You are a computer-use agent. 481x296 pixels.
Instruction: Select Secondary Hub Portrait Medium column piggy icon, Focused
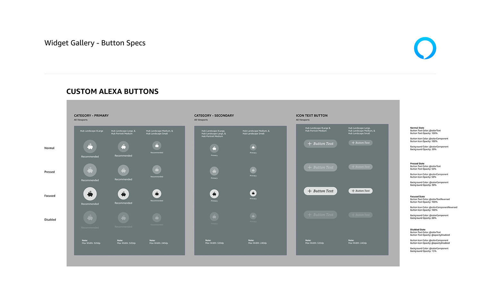(x=214, y=194)
